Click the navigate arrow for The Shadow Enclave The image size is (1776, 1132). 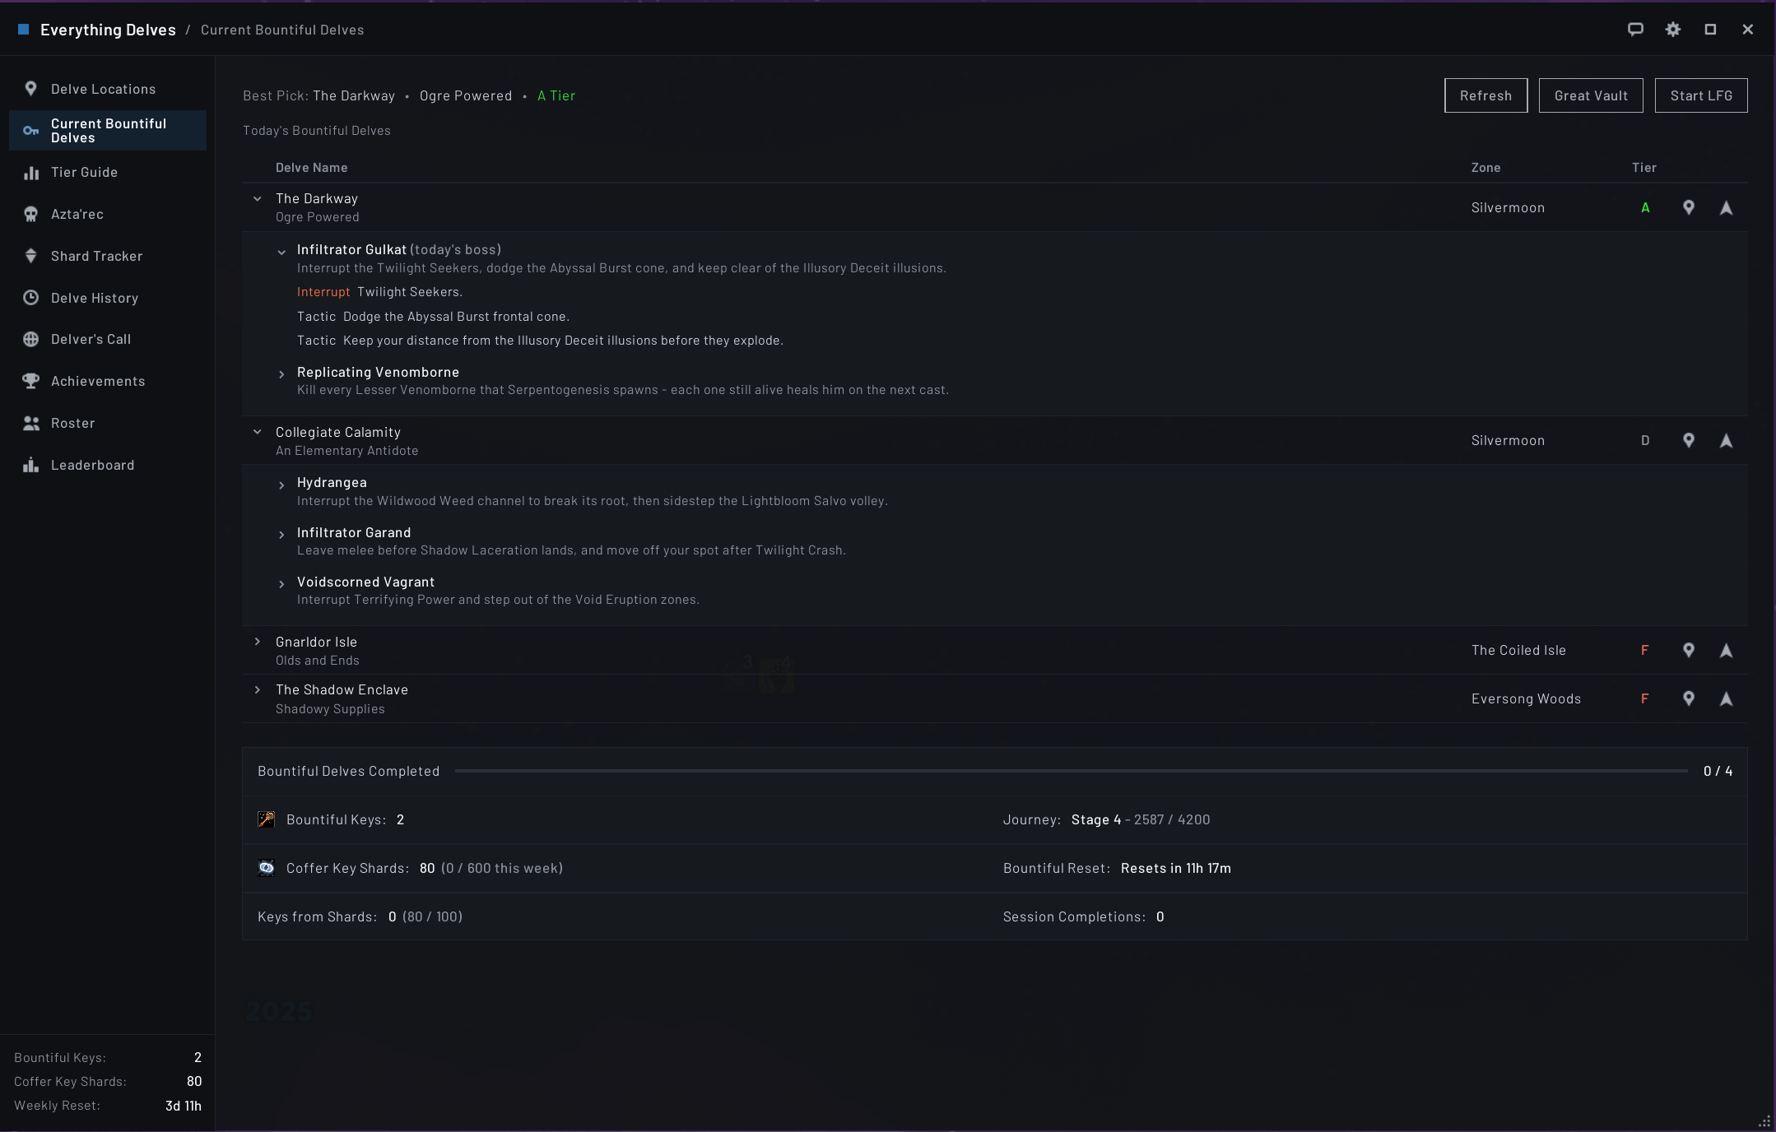[x=1726, y=699]
